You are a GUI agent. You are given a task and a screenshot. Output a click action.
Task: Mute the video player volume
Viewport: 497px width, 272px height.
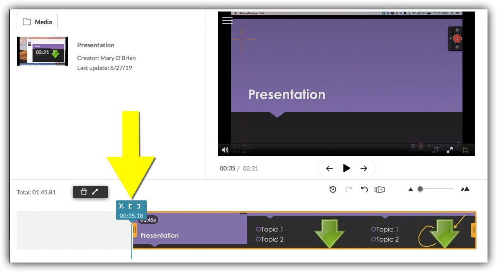pos(225,150)
